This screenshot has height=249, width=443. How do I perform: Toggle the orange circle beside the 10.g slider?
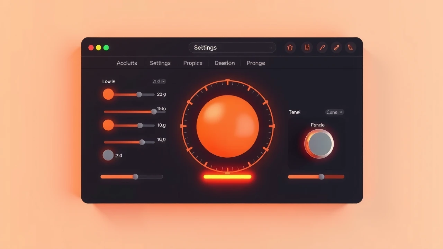pyautogui.click(x=108, y=125)
